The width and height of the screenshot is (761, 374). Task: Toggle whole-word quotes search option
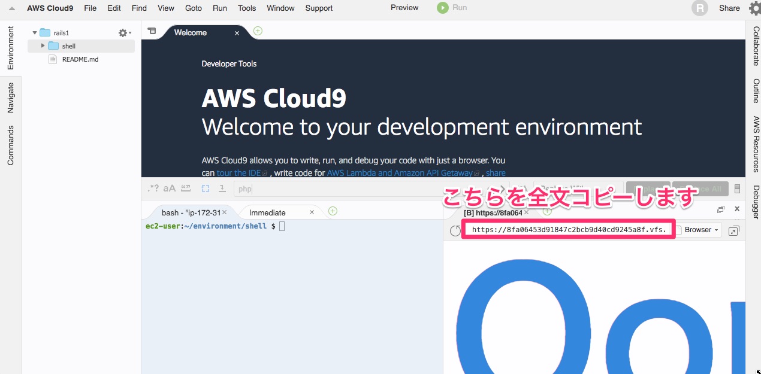coord(185,188)
